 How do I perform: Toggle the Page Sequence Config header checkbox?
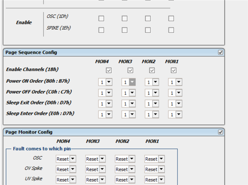tap(220, 53)
